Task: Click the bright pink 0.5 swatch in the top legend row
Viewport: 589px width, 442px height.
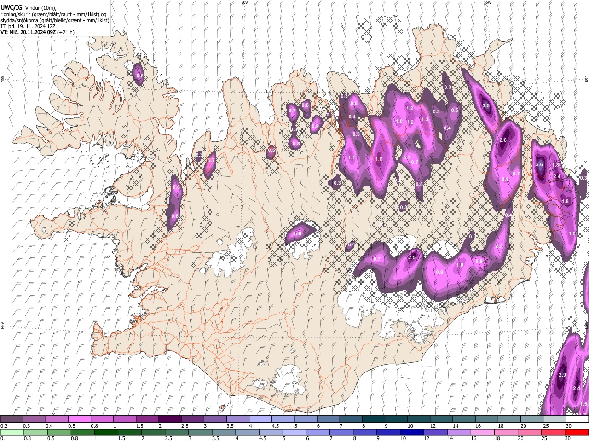Action: pos(79,419)
